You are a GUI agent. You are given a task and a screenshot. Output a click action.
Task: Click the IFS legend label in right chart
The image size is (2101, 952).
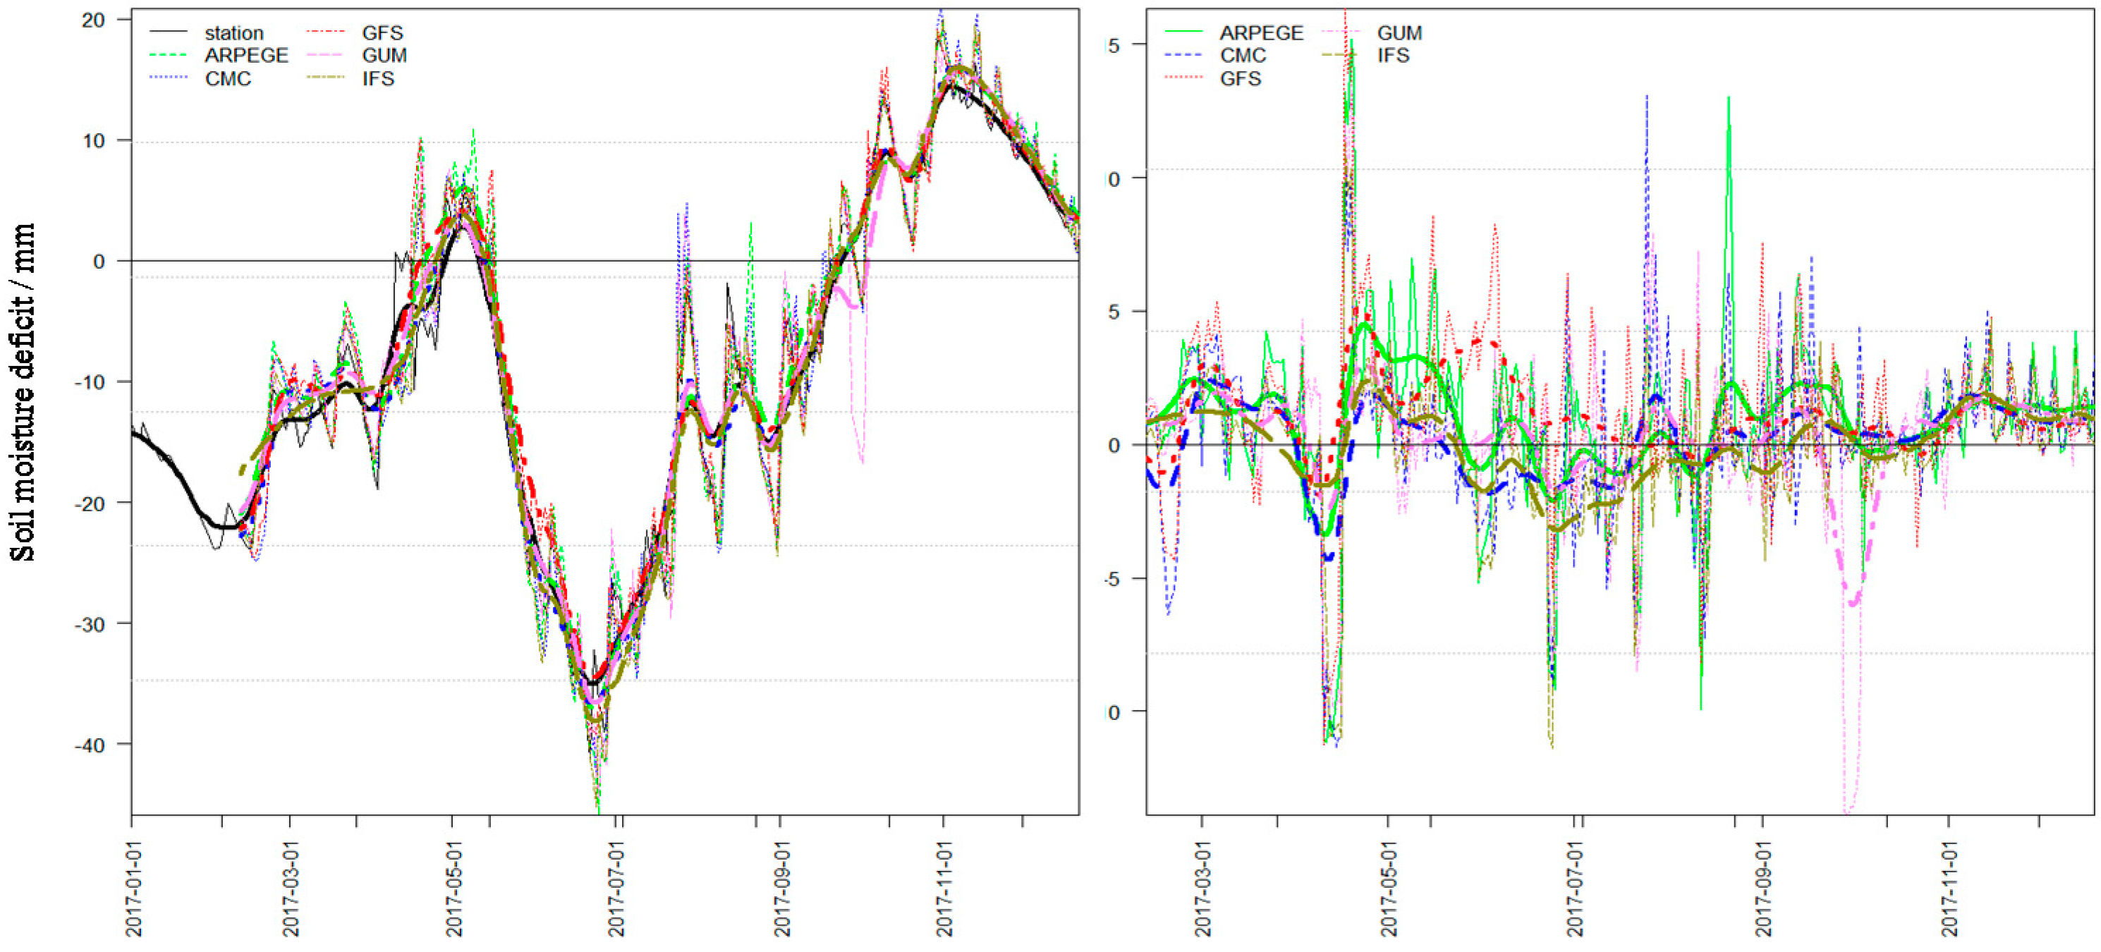pyautogui.click(x=1392, y=56)
